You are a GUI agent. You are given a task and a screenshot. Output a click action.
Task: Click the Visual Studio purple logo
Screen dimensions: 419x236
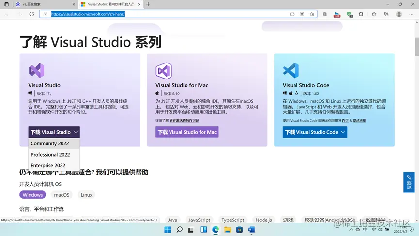point(36,71)
